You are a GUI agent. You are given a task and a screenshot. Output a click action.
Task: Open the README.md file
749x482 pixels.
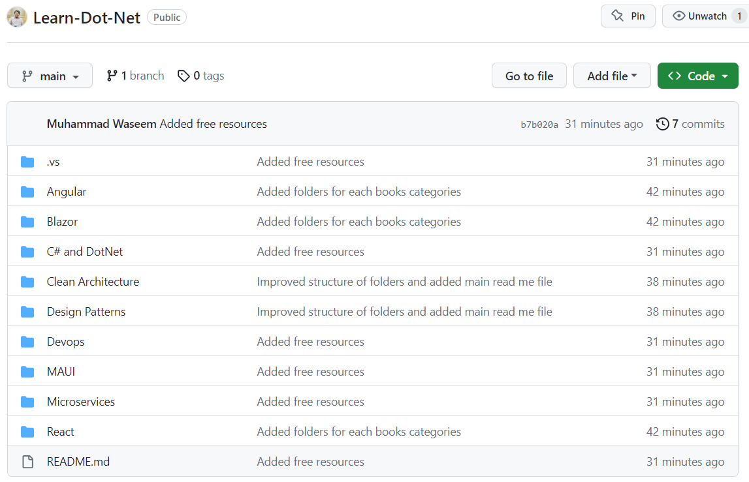click(x=78, y=462)
